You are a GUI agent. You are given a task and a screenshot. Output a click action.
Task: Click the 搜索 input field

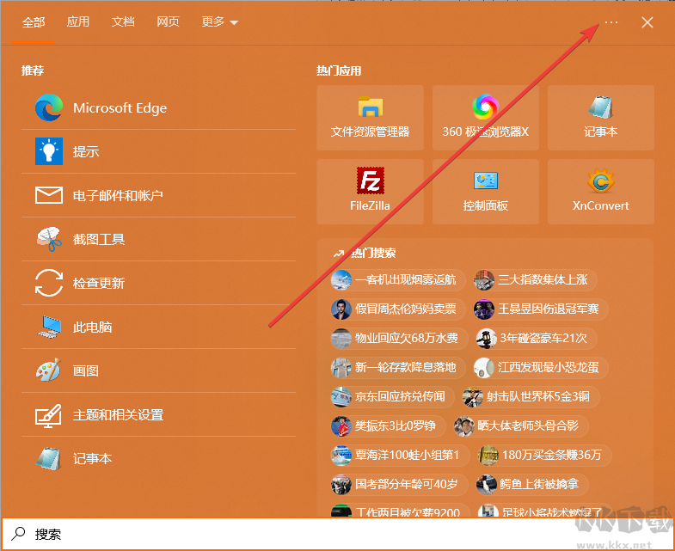[x=337, y=534]
